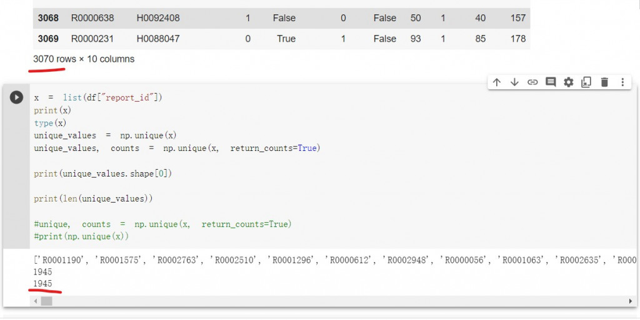Move cell up with arrow icon
The width and height of the screenshot is (640, 320).
coord(497,82)
